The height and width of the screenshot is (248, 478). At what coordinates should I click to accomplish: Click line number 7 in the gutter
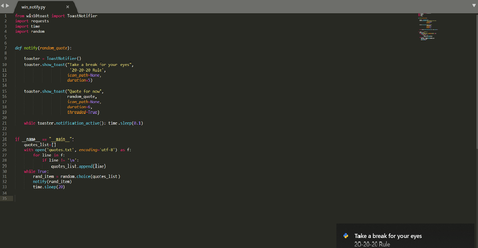tap(5, 48)
